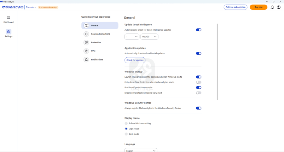
Task: Enable delay Real-Time Protection switch
Action: click(x=198, y=82)
